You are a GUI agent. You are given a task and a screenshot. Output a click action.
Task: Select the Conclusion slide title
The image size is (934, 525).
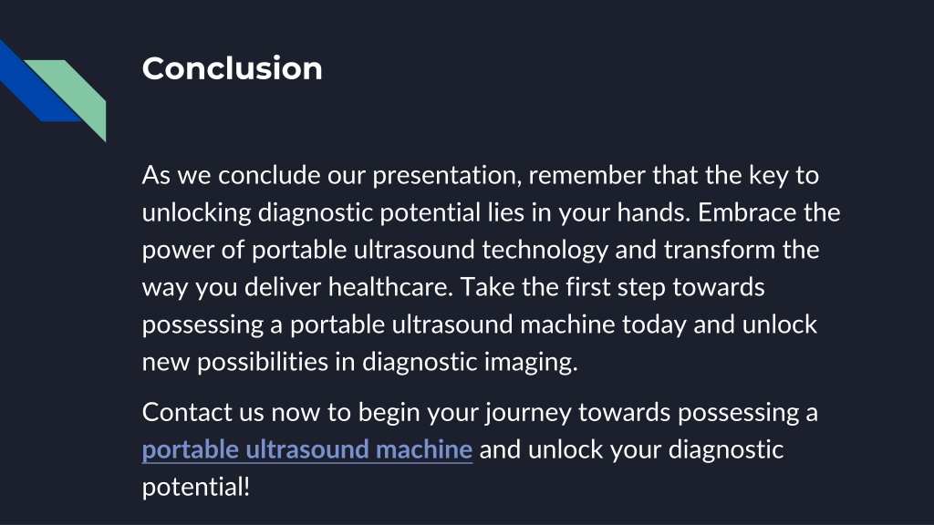pyautogui.click(x=233, y=67)
